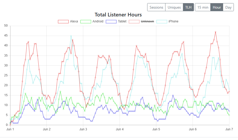Select the TLH metric button
This screenshot has height=140, width=238.
pyautogui.click(x=188, y=7)
